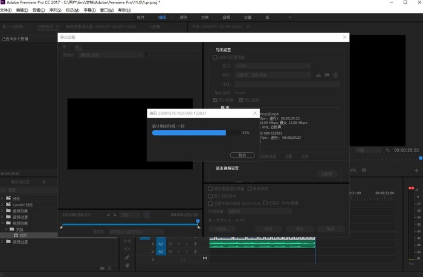
Task: Switch to the 颜色 workspace tab
Action: click(x=183, y=18)
